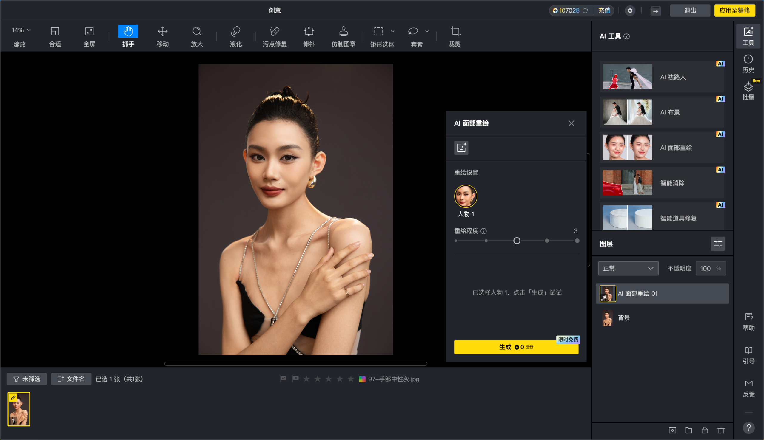Open the 历史 history panel
The image size is (764, 440).
click(748, 63)
